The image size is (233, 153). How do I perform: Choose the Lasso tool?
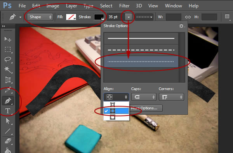[x=8, y=59]
